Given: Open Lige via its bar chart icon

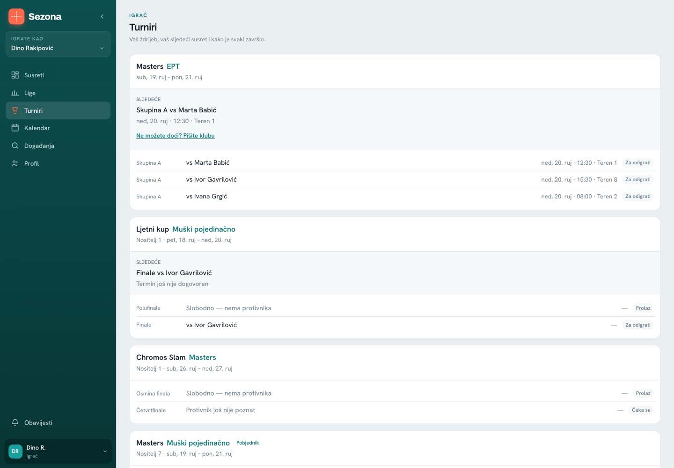Looking at the screenshot, I should click(x=15, y=93).
